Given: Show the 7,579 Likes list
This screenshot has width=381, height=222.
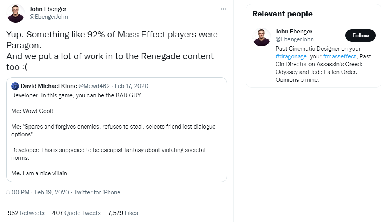Looking at the screenshot, I should click(123, 213).
